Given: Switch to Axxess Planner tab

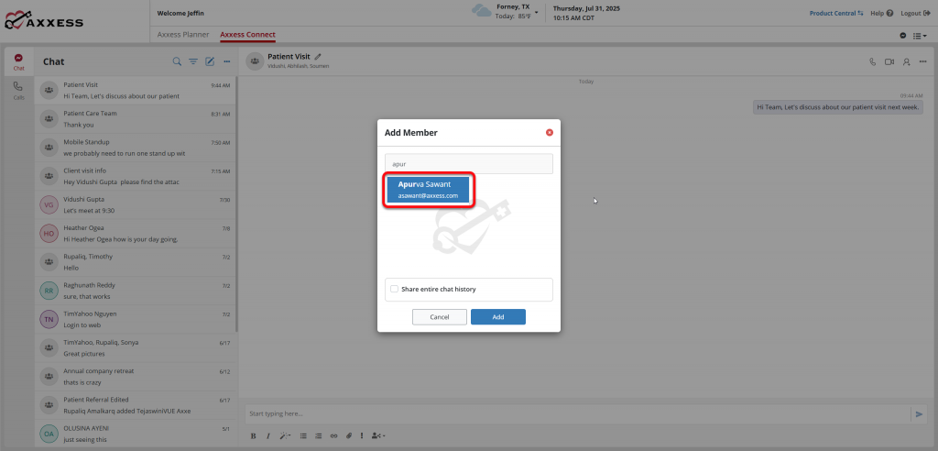Looking at the screenshot, I should (184, 35).
